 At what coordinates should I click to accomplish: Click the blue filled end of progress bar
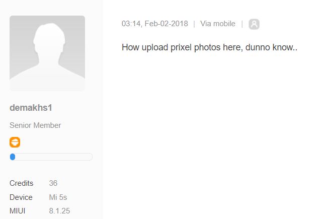point(13,157)
